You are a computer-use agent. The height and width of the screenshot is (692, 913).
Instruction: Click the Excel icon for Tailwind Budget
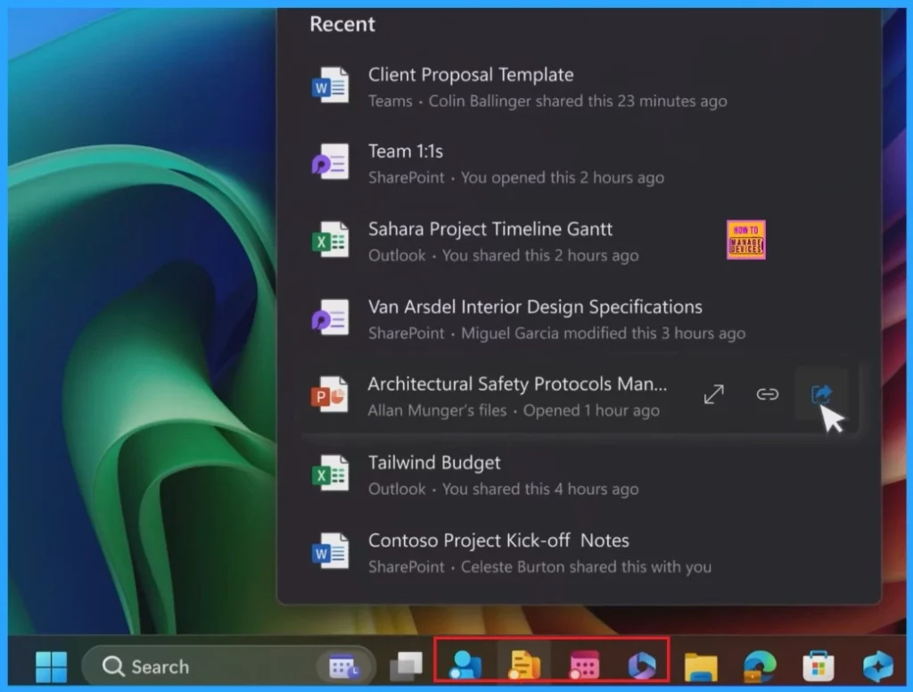tap(330, 474)
